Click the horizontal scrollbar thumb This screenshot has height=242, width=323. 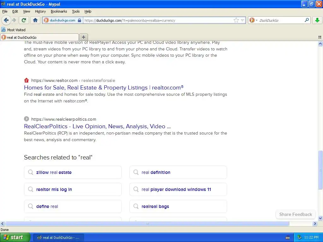click(147, 223)
